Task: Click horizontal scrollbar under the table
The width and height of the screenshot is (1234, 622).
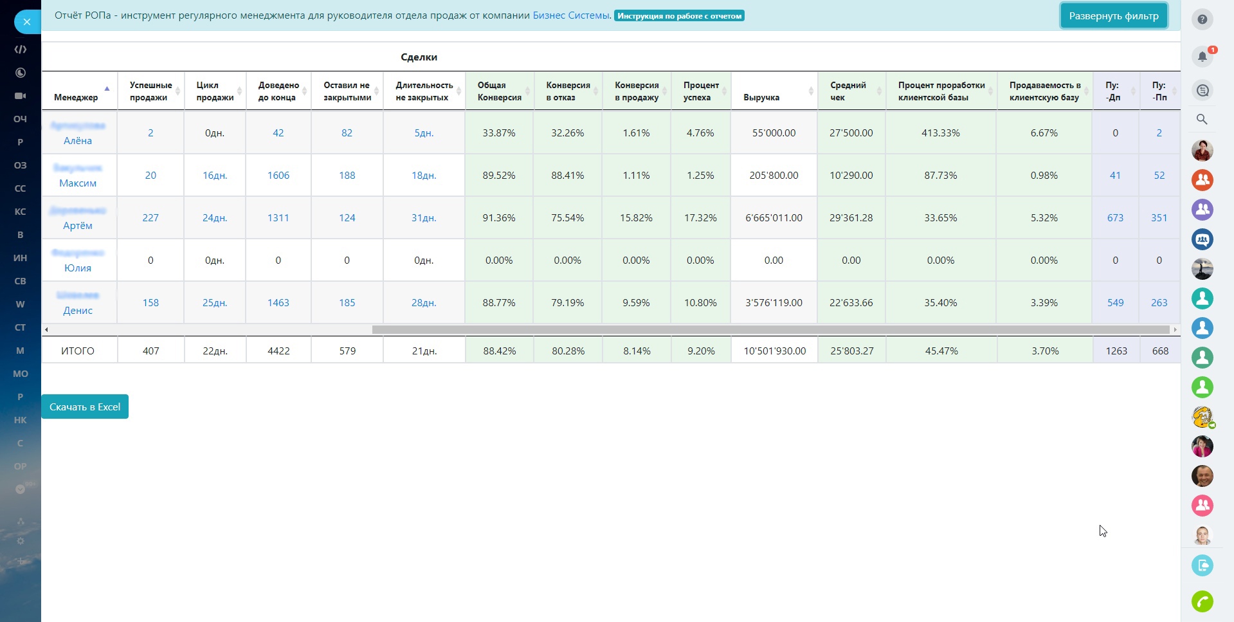Action: pyautogui.click(x=770, y=329)
